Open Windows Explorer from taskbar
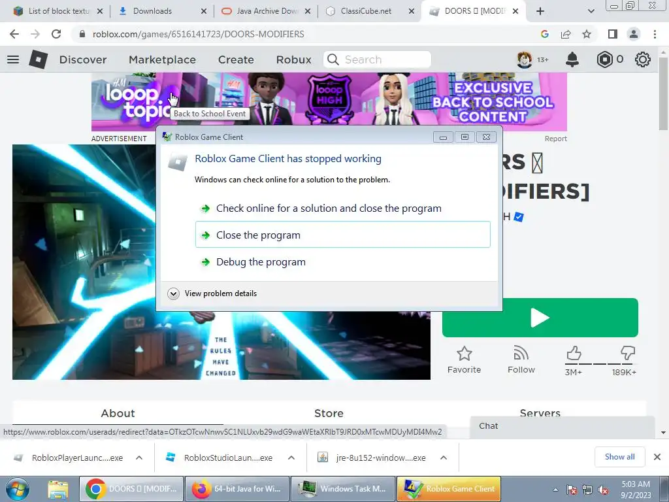Screen dimensions: 669x502 pos(58,489)
